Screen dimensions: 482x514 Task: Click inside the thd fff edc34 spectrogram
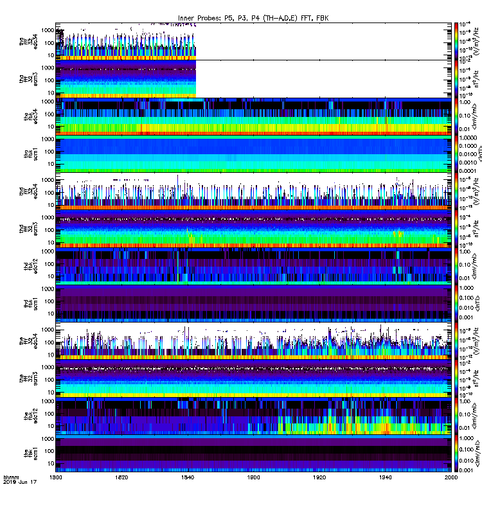click(253, 191)
